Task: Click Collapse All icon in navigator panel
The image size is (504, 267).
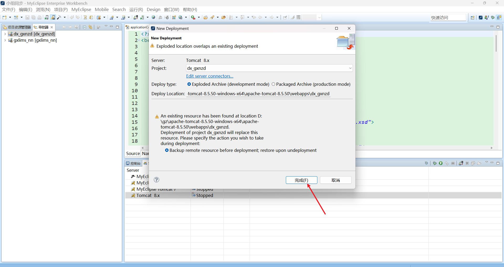Action: [85, 27]
